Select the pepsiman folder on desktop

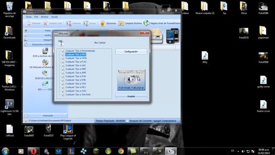coord(263,33)
